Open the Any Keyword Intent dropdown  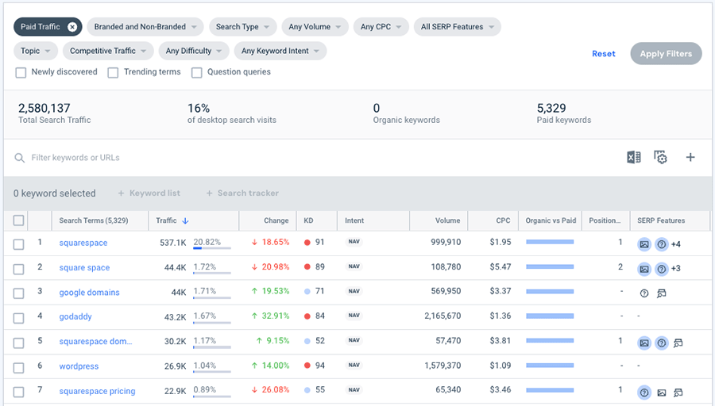[280, 51]
